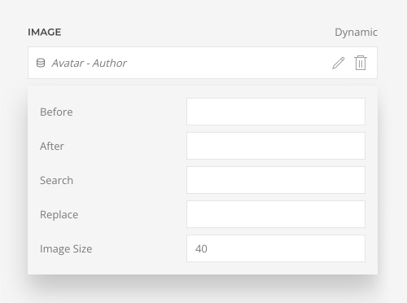Focus the Search input field
The image size is (407, 303).
pos(276,180)
